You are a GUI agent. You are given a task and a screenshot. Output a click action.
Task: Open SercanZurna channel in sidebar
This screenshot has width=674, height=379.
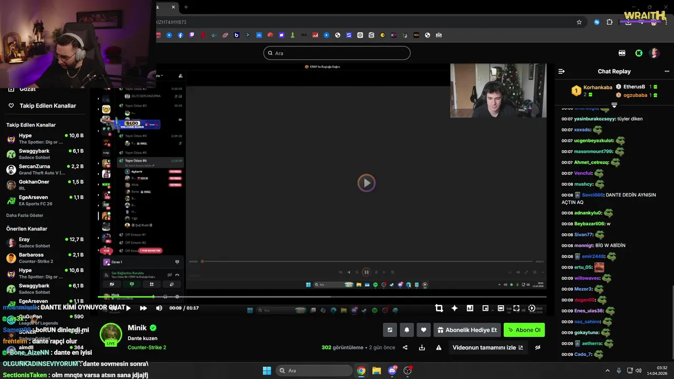pyautogui.click(x=45, y=169)
